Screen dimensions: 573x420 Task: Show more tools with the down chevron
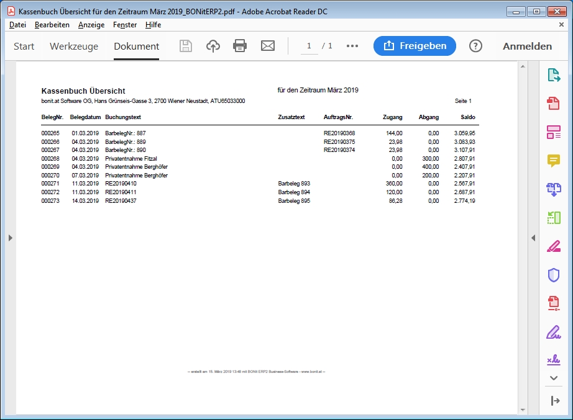pyautogui.click(x=553, y=377)
